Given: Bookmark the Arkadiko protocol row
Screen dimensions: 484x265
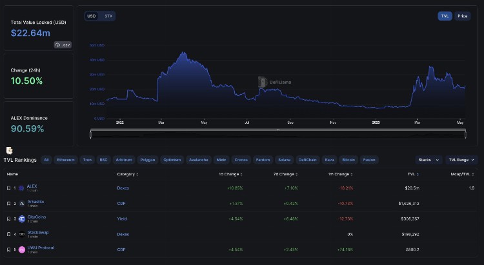Looking at the screenshot, I should (x=8, y=204).
